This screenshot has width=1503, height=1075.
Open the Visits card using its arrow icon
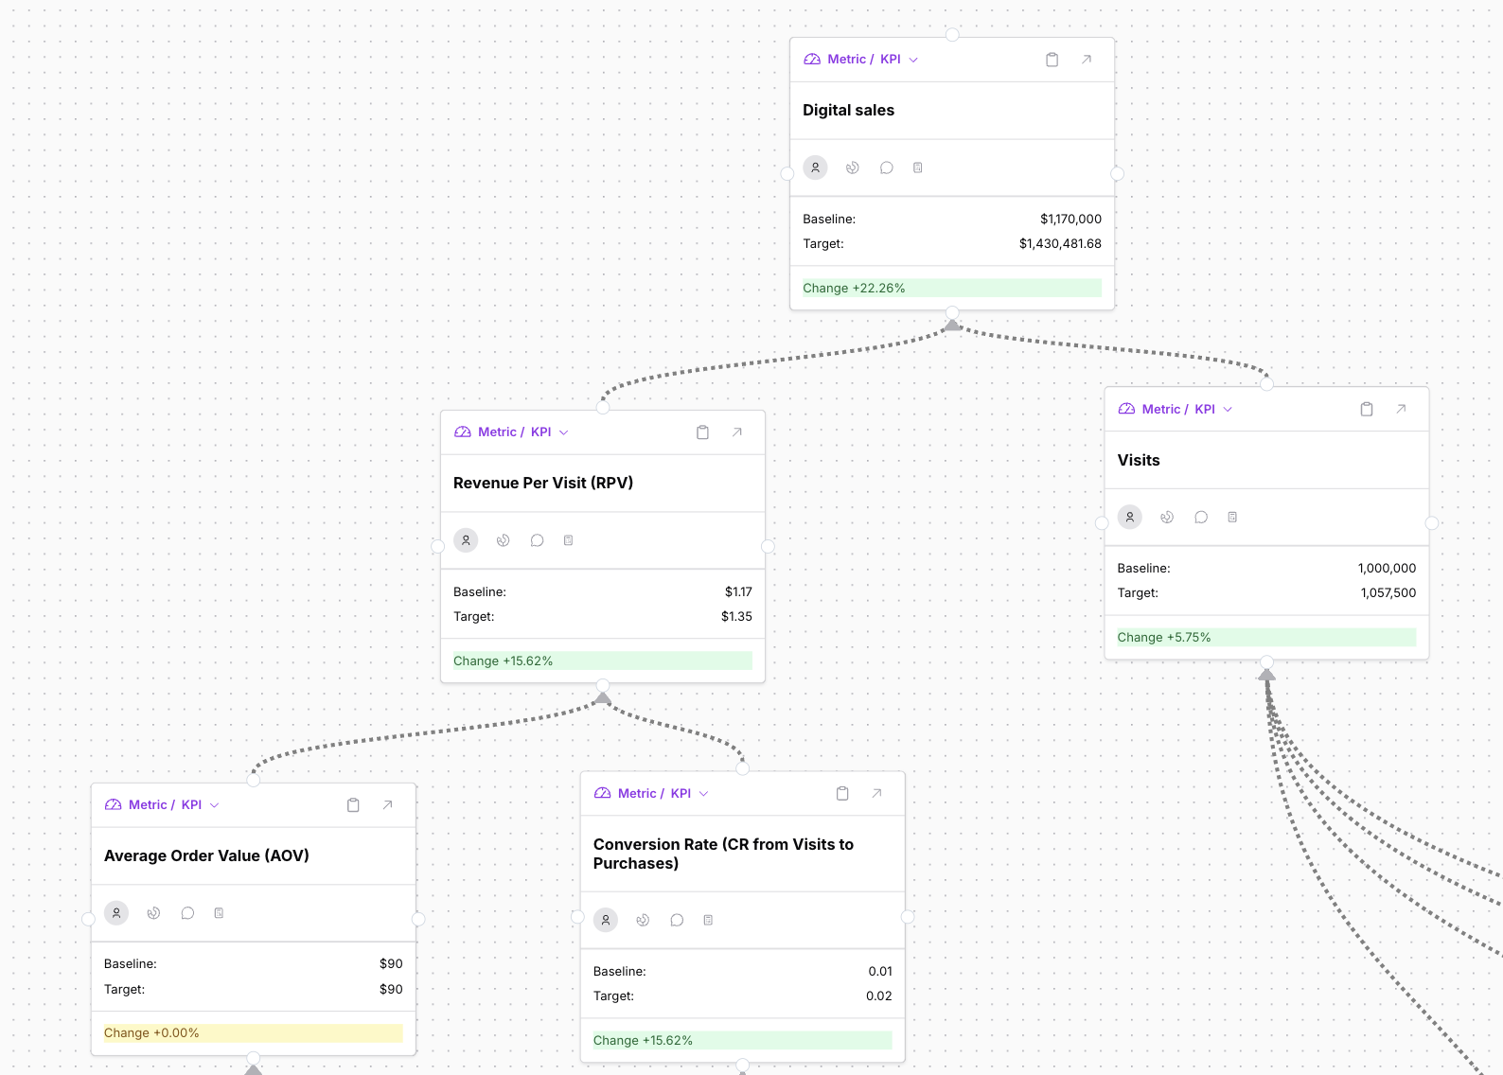[x=1401, y=410]
